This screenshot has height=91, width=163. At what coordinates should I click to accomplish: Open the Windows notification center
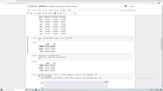click(x=161, y=90)
